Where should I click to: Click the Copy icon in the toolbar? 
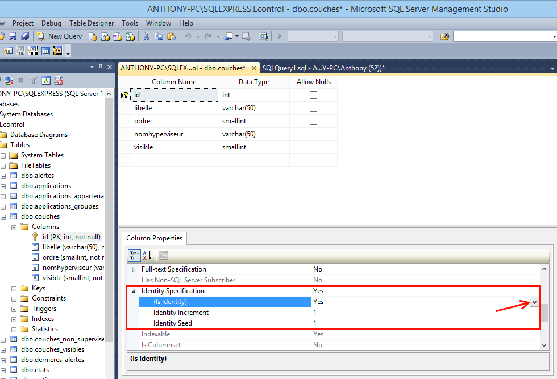[x=159, y=36]
